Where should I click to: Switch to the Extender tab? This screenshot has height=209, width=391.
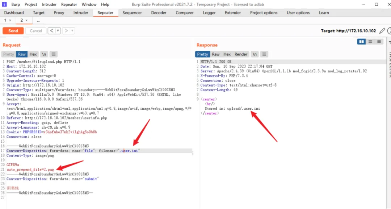point(233,13)
